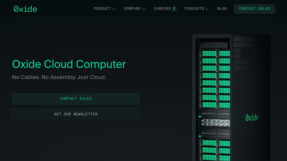Screen dimensions: 287x161
Task: Expand the Product dropdown chevron
Action: pos(114,9)
